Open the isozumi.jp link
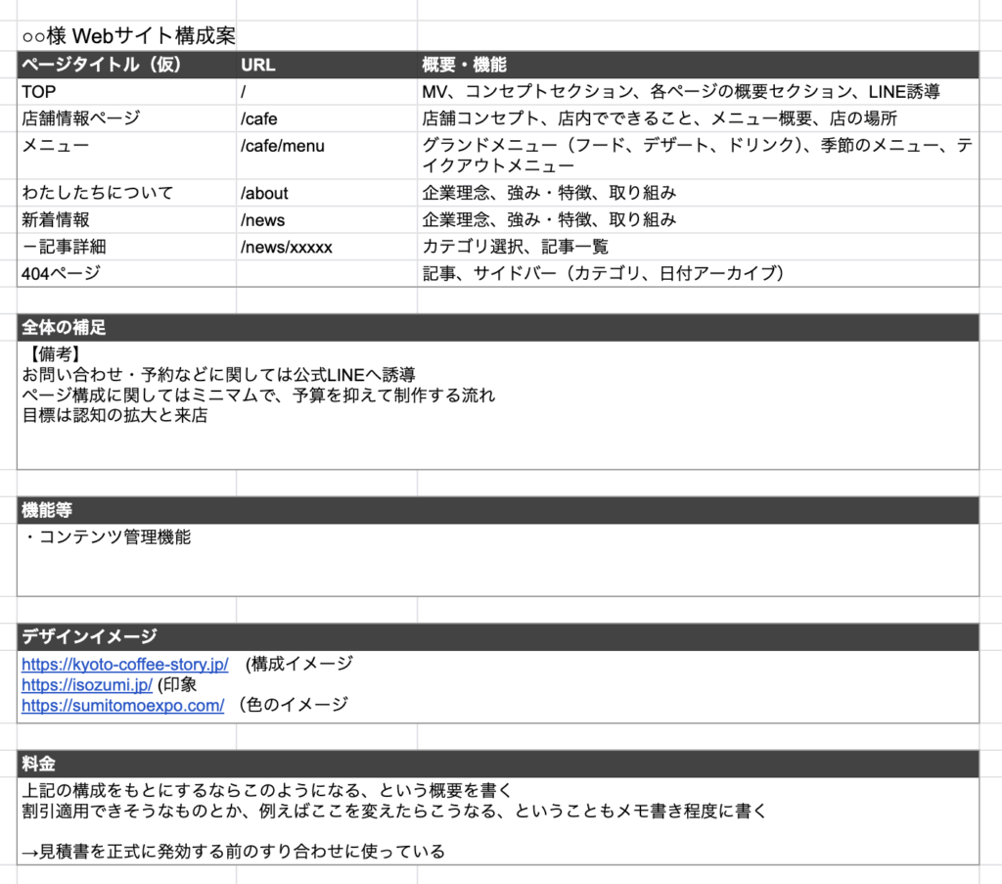The height and width of the screenshot is (884, 1002). pos(86,685)
